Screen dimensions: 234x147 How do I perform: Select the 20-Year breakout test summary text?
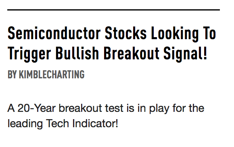point(106,116)
